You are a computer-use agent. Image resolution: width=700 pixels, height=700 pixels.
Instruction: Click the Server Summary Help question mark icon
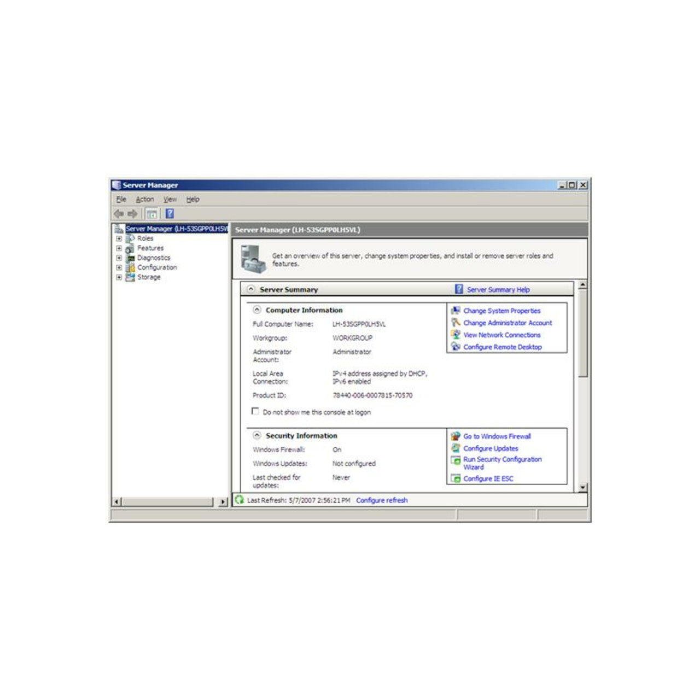458,289
